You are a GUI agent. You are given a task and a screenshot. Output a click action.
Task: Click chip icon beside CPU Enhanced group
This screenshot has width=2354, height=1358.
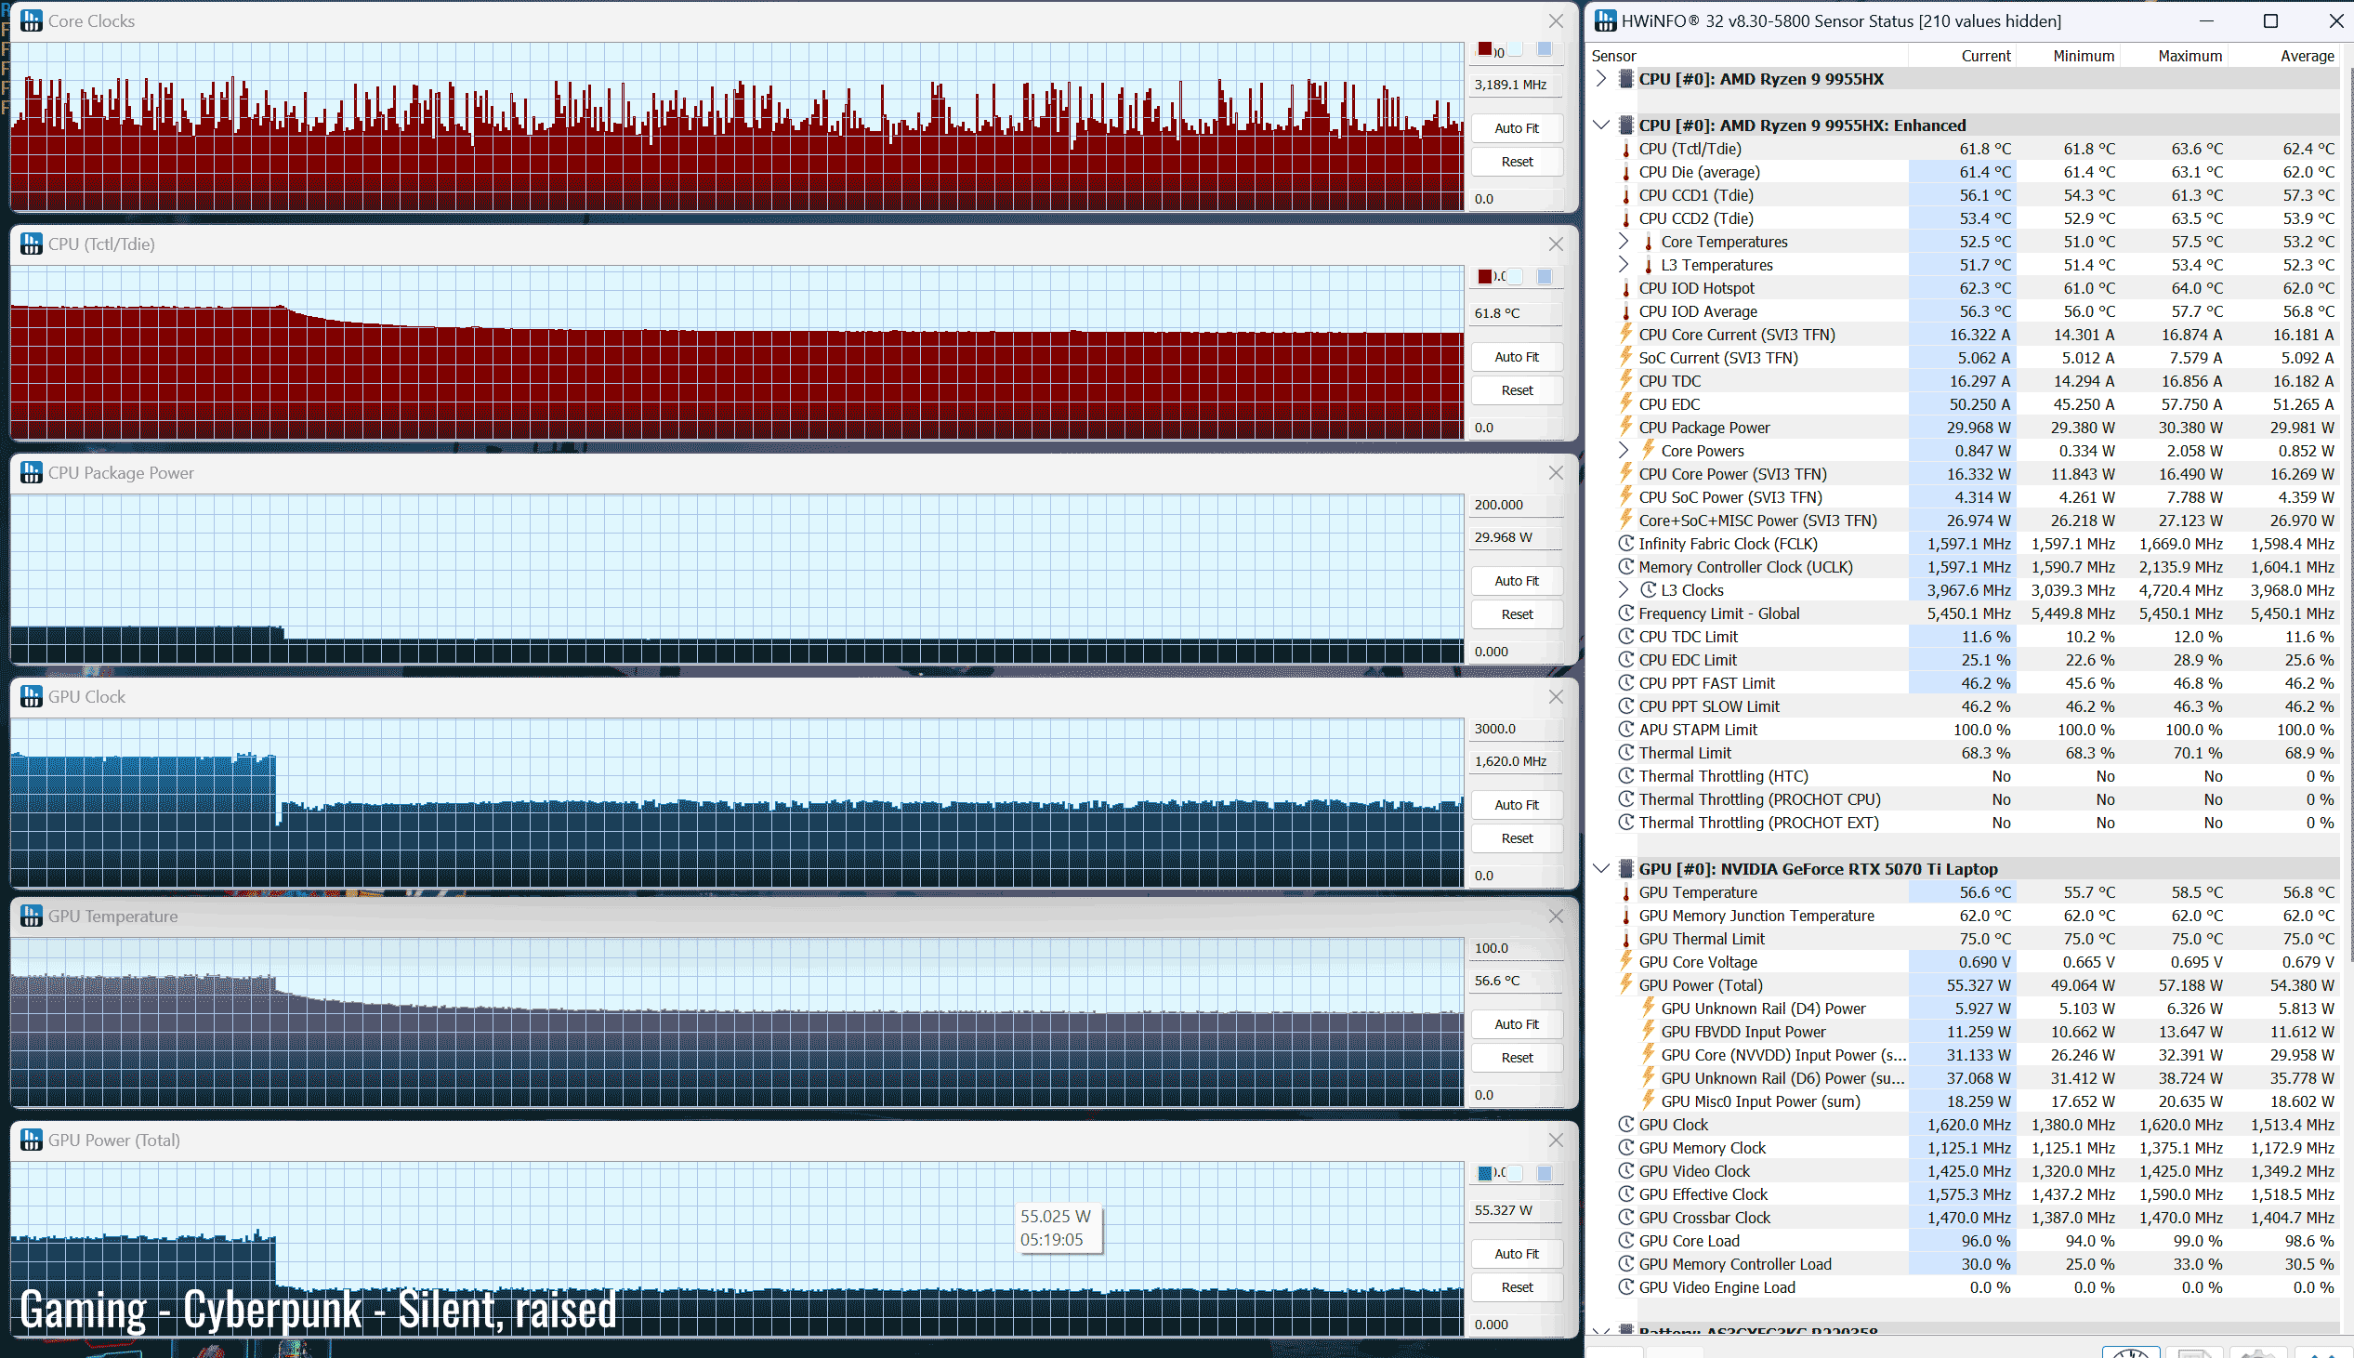(1626, 125)
